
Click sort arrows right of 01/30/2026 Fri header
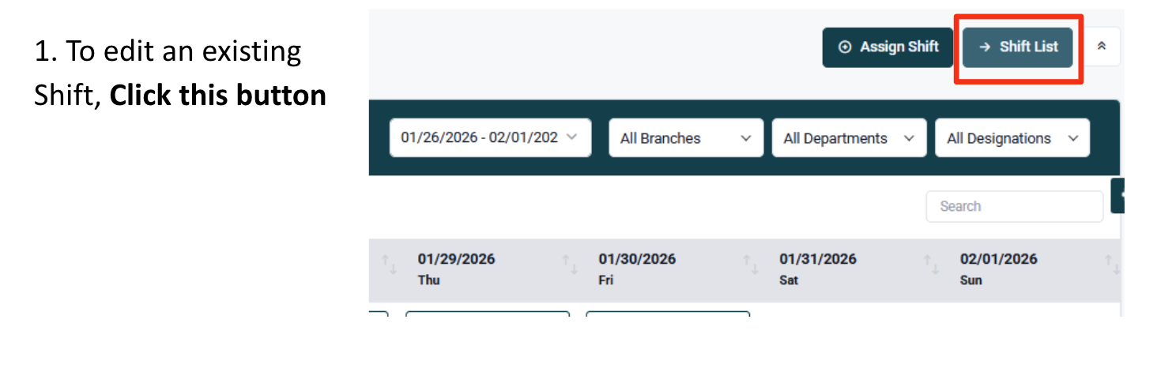click(750, 265)
